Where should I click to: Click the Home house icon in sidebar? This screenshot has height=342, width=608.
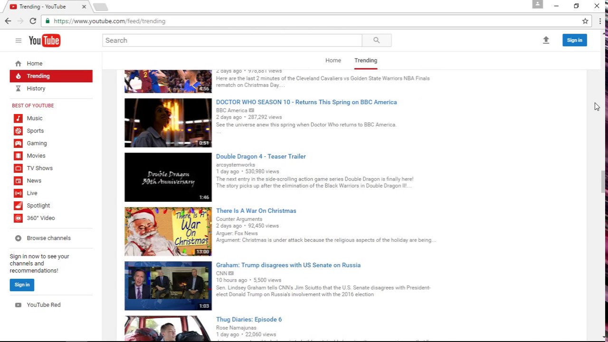pos(18,64)
